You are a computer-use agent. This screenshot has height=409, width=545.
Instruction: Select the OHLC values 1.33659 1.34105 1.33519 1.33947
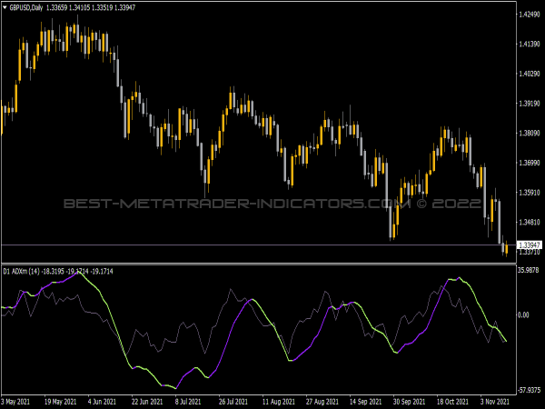tap(91, 7)
